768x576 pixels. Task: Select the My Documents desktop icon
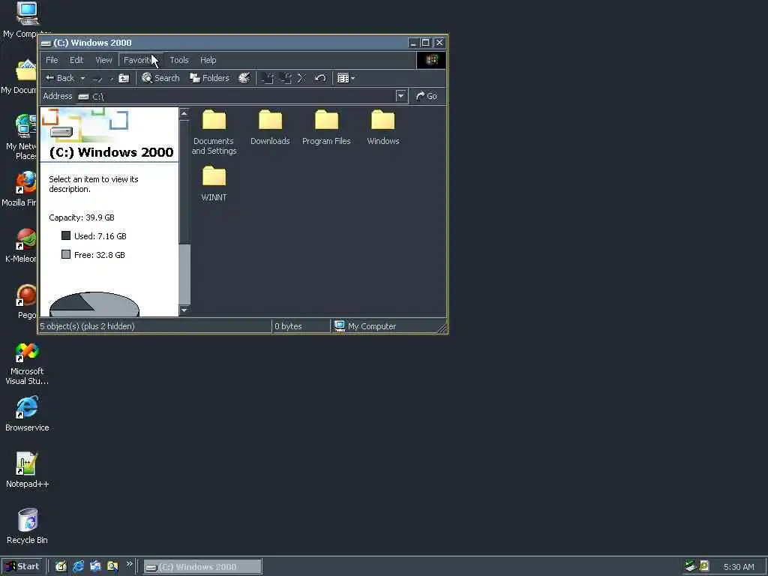pos(19,77)
